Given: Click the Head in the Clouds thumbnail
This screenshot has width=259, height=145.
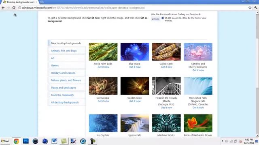Looking at the screenshot, I should (x=166, y=86).
